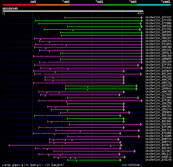Click the yellow gap marker under the B8C7L8 bar
Image resolution: width=173 pixels, height=167 pixels.
[80, 131]
